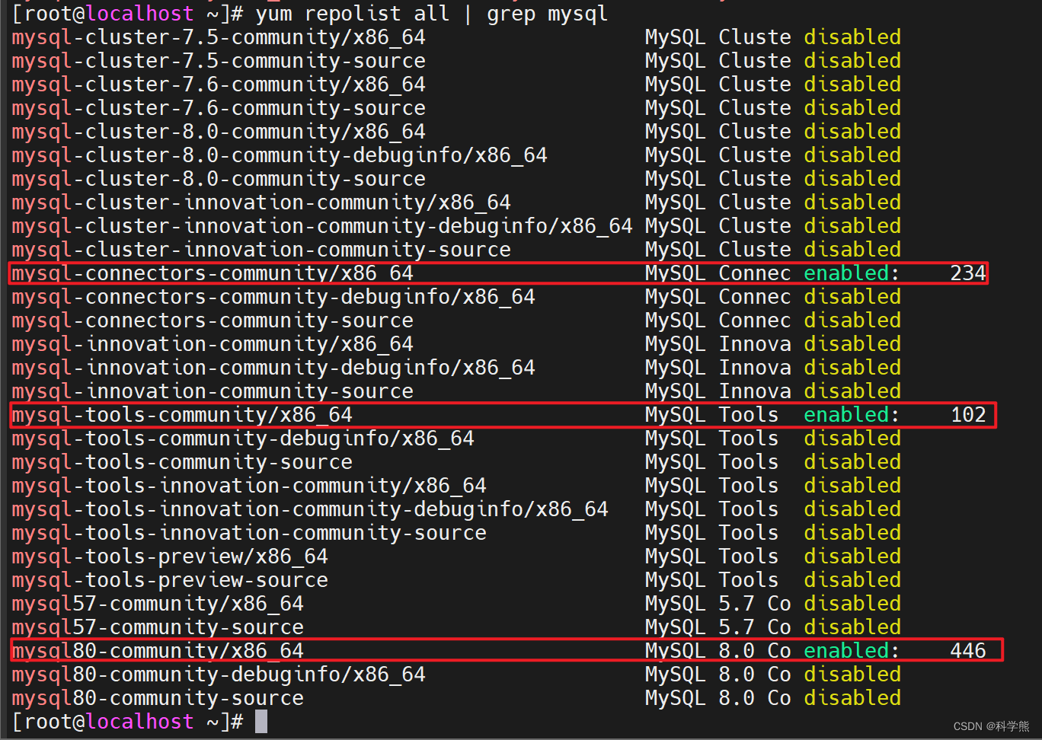Select 'mysql-cluster-7.5-community-source' repo name
This screenshot has width=1042, height=740.
coord(219,61)
